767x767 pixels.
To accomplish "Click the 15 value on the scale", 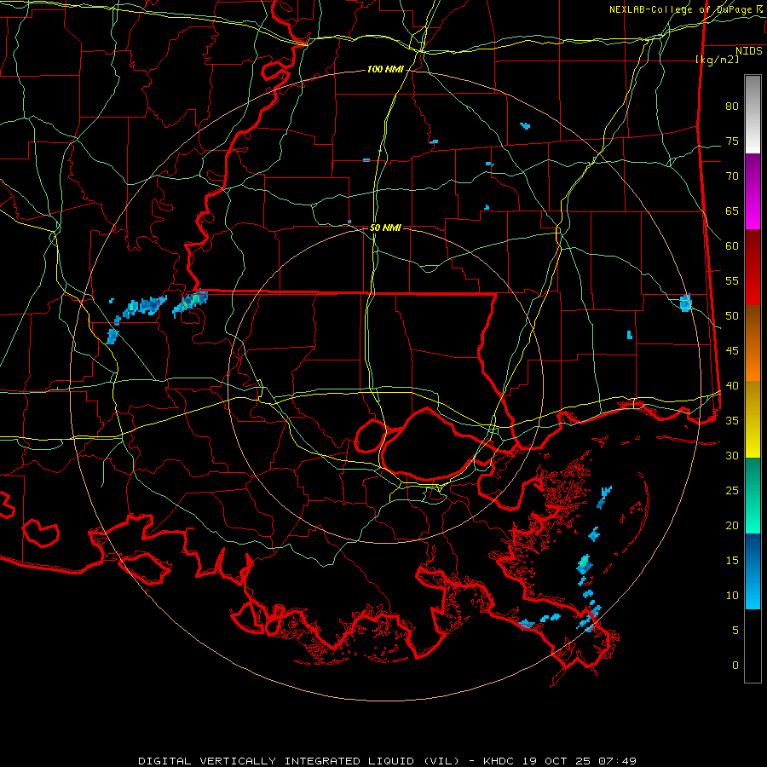I will [x=732, y=561].
